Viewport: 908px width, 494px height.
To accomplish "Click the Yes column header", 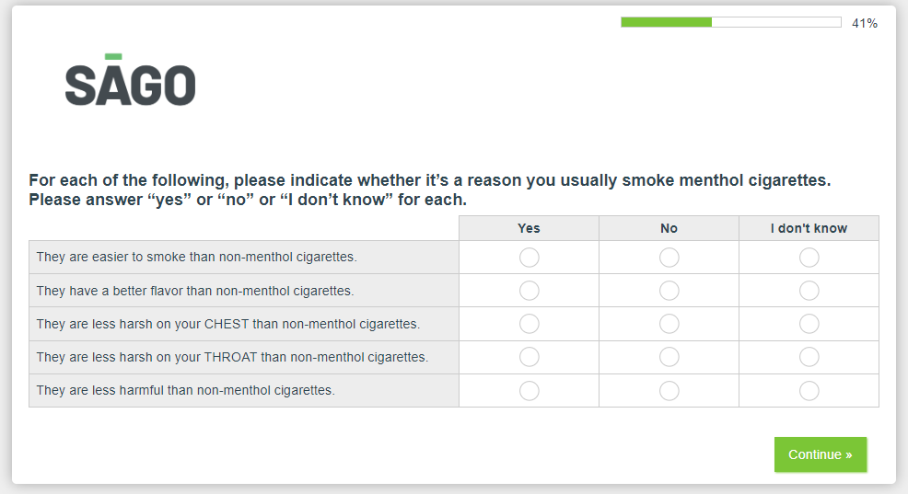I will [x=529, y=228].
